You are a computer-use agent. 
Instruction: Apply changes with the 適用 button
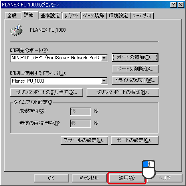coord(127,178)
